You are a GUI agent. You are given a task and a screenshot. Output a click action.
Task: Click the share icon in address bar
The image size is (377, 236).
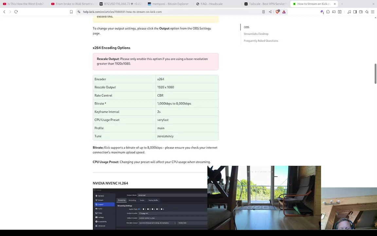click(270, 12)
